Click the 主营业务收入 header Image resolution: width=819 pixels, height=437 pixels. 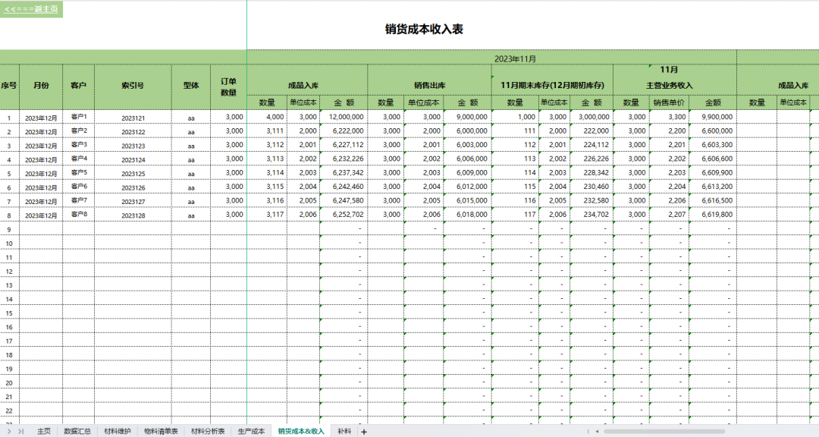669,85
